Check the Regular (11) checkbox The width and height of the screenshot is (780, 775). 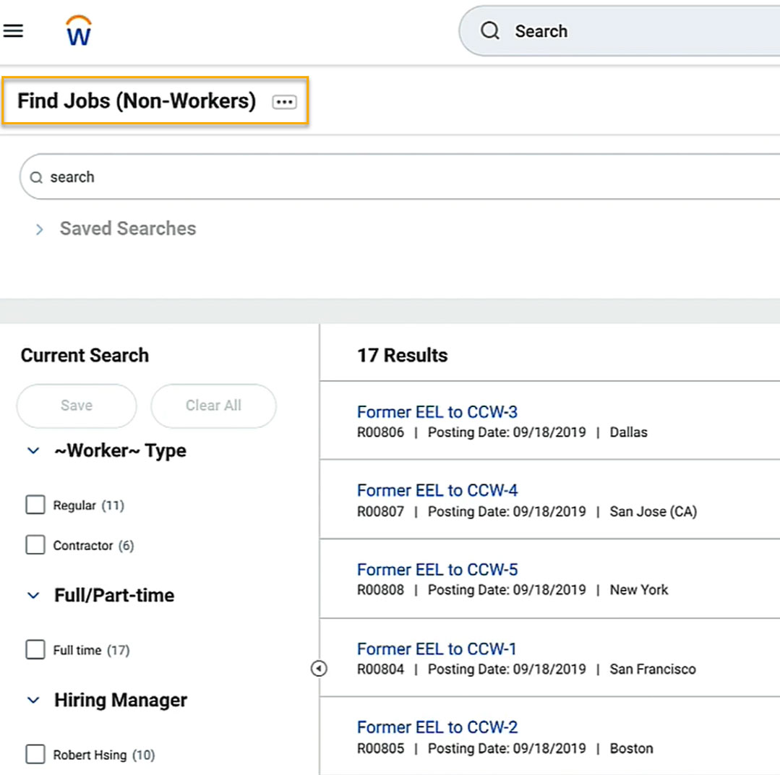[x=35, y=505]
